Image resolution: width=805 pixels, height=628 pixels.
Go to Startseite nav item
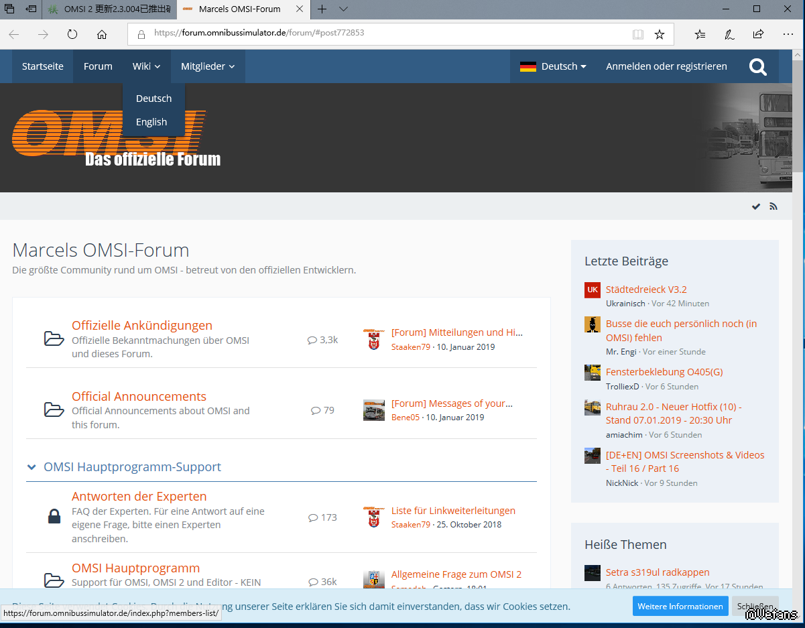(43, 66)
